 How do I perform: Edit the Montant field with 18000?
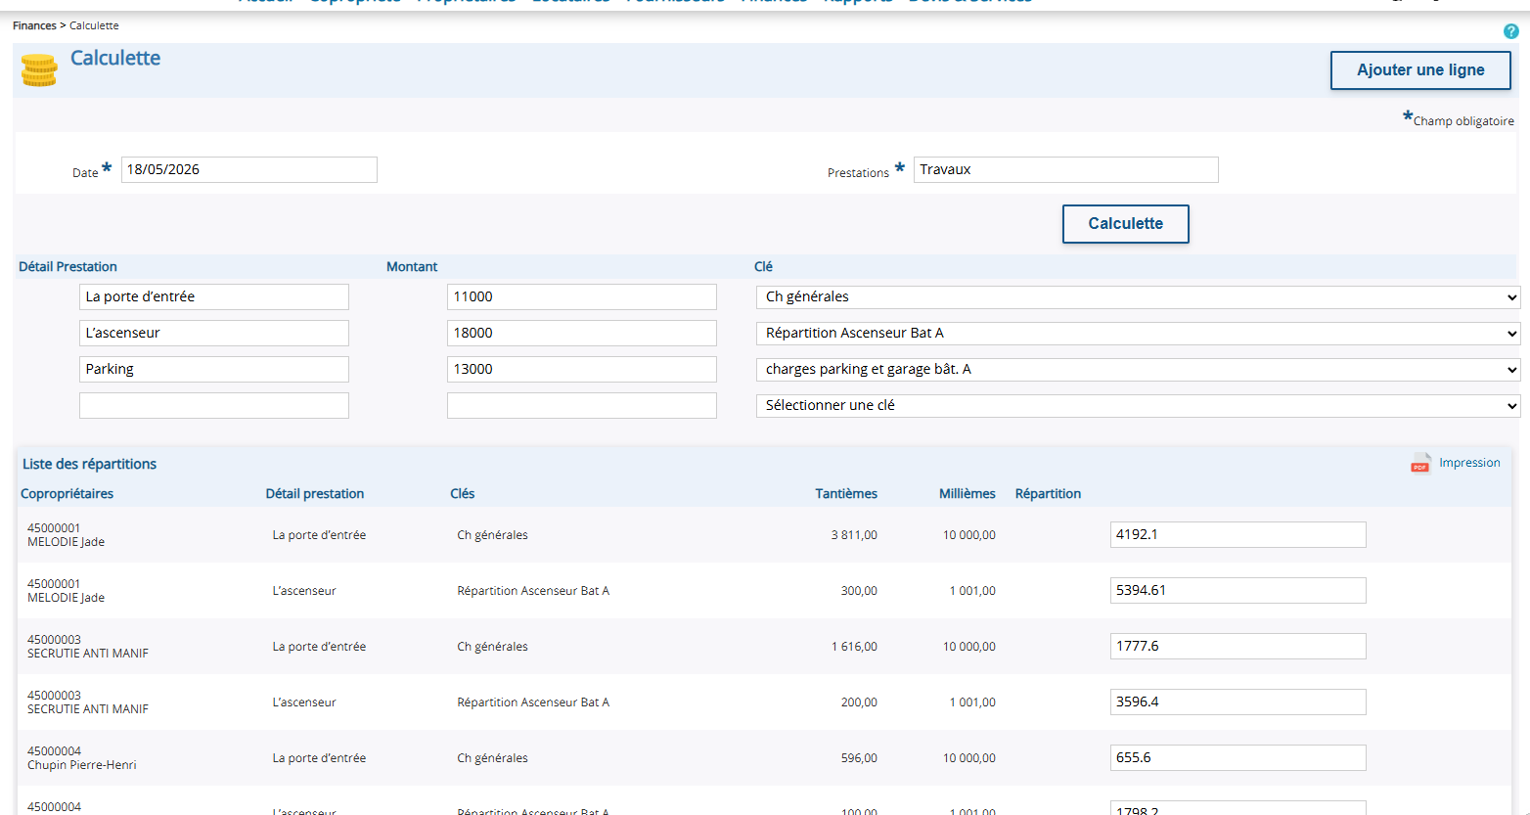[x=582, y=333]
